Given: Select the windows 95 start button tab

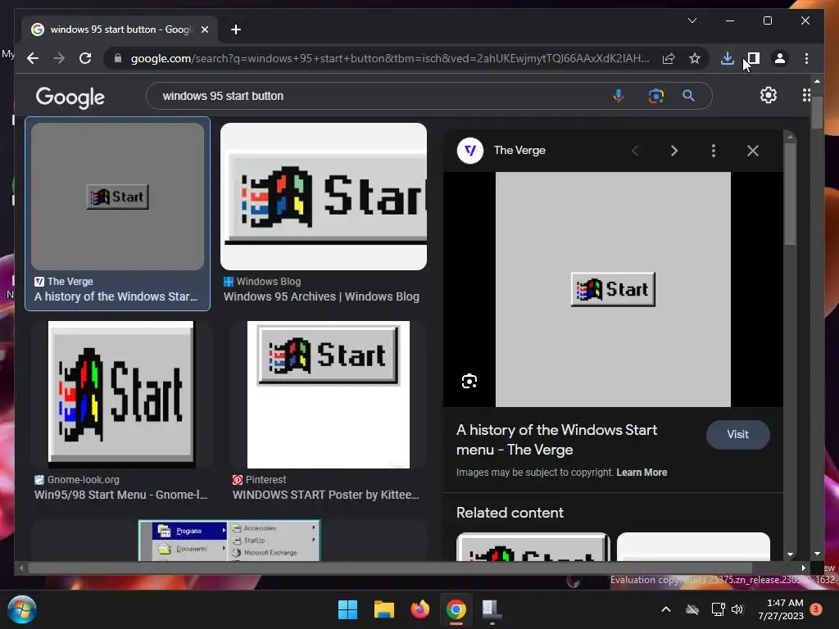Looking at the screenshot, I should [x=120, y=29].
